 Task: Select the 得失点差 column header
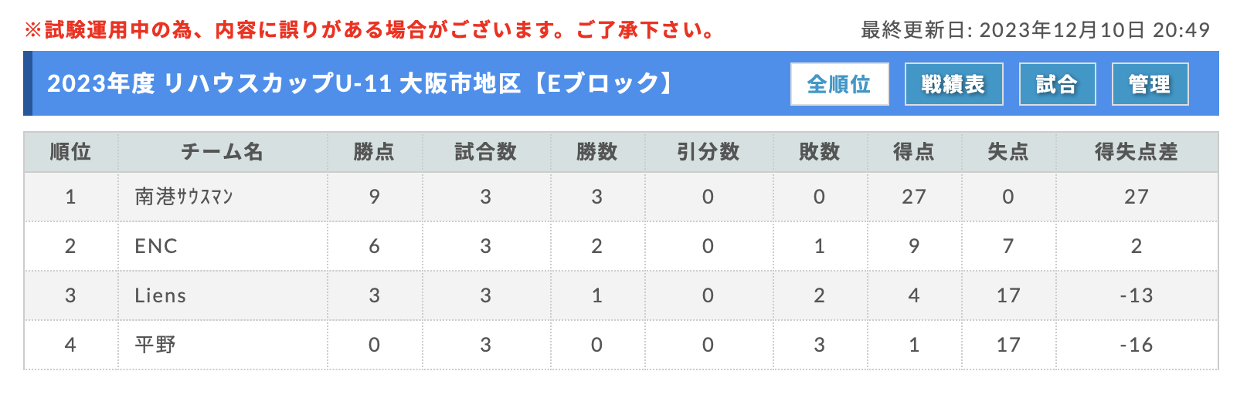1137,152
